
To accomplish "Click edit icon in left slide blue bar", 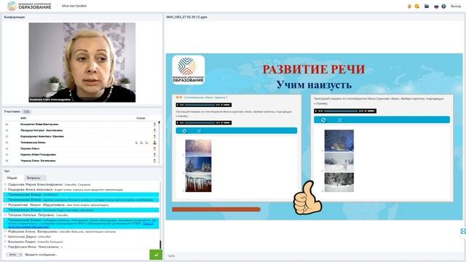I will point(200,131).
